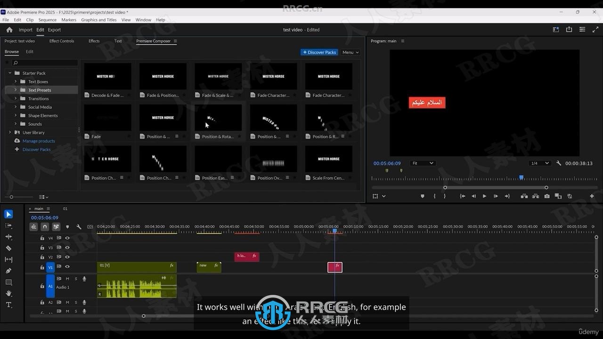Toggle lock on track V3
The width and height of the screenshot is (603, 339).
(x=42, y=248)
